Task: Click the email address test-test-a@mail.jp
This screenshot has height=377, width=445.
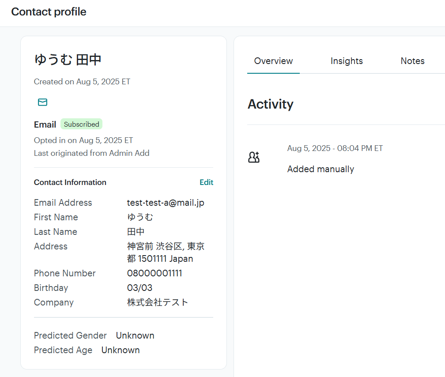Action: 166,203
